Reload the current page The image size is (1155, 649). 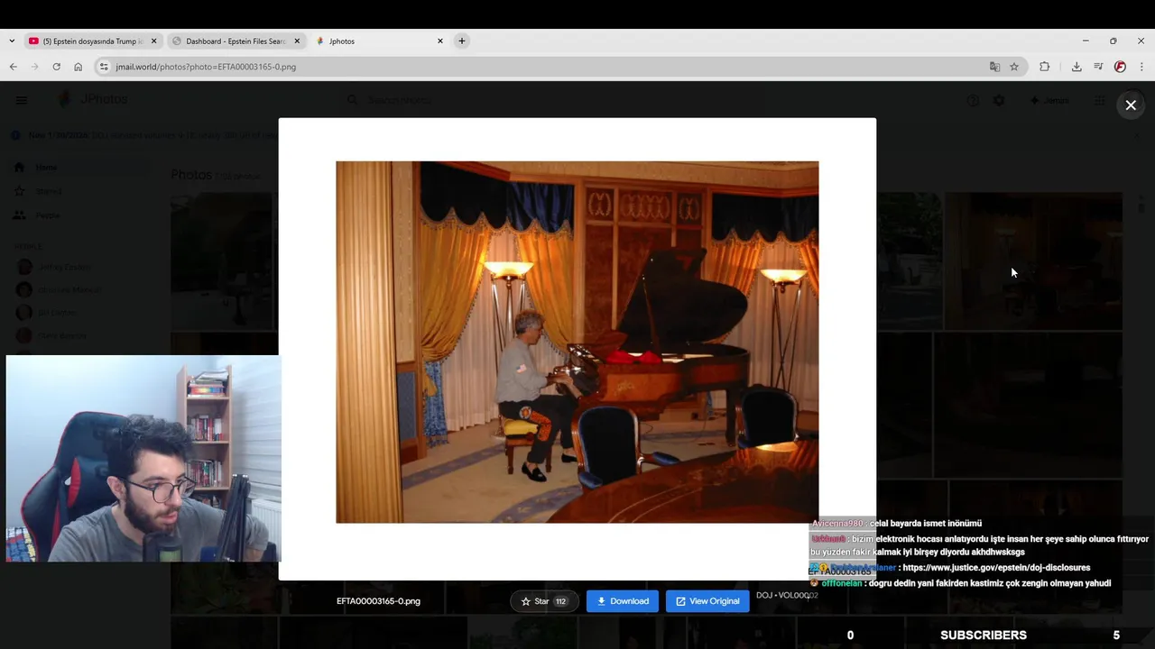point(56,67)
